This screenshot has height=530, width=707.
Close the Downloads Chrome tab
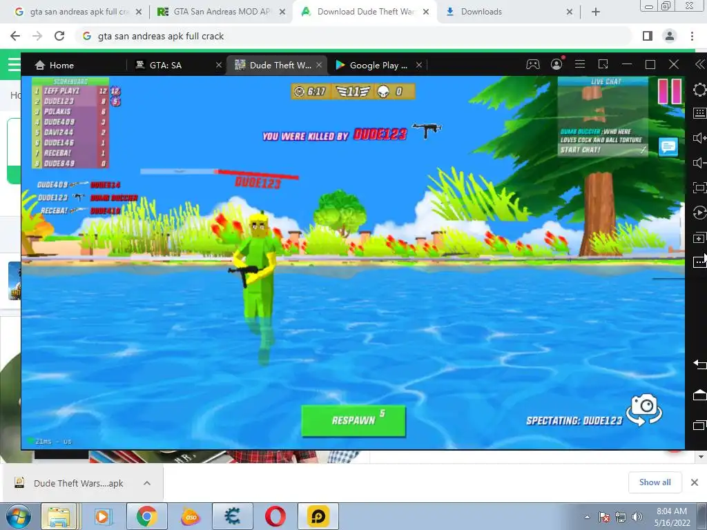[x=570, y=12]
